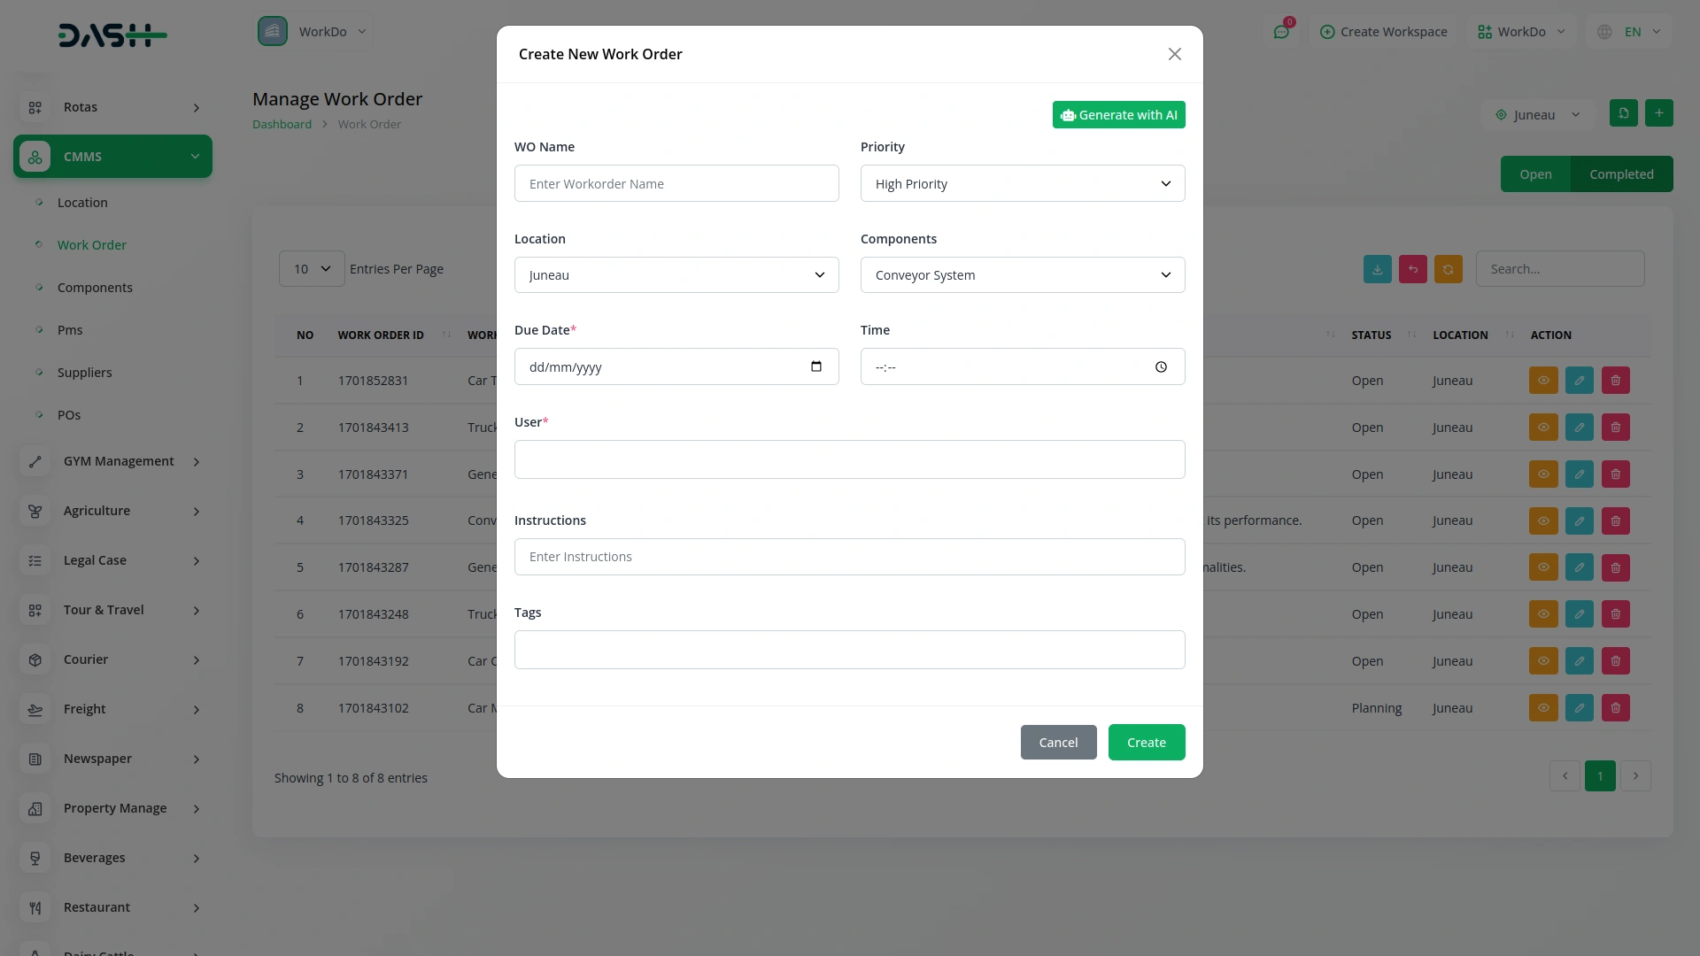Image resolution: width=1700 pixels, height=956 pixels.
Task: Open the Priority dropdown
Action: click(1022, 184)
